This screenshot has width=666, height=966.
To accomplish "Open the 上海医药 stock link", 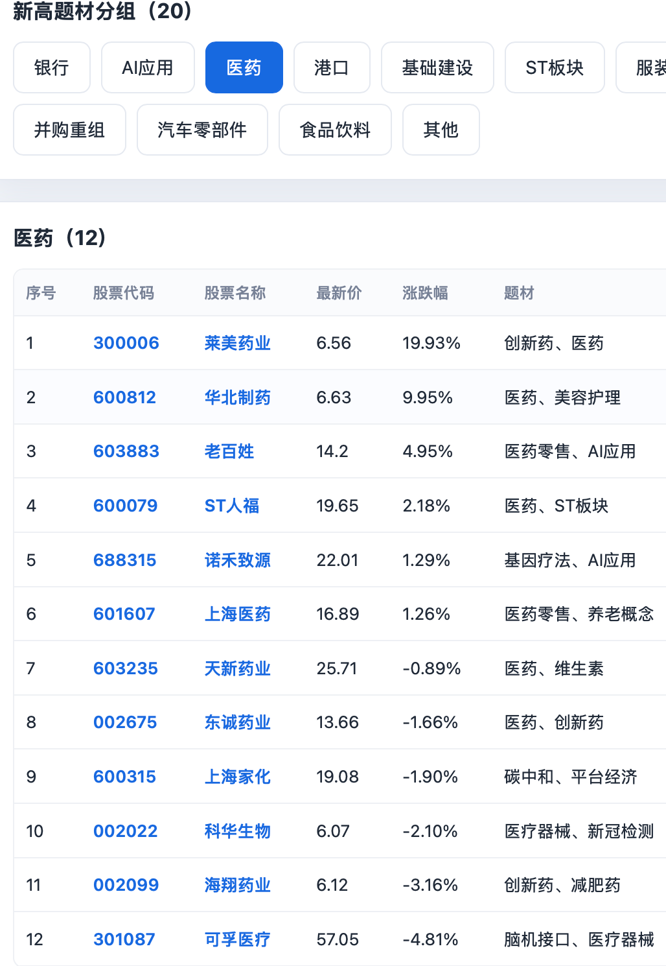I will [238, 614].
